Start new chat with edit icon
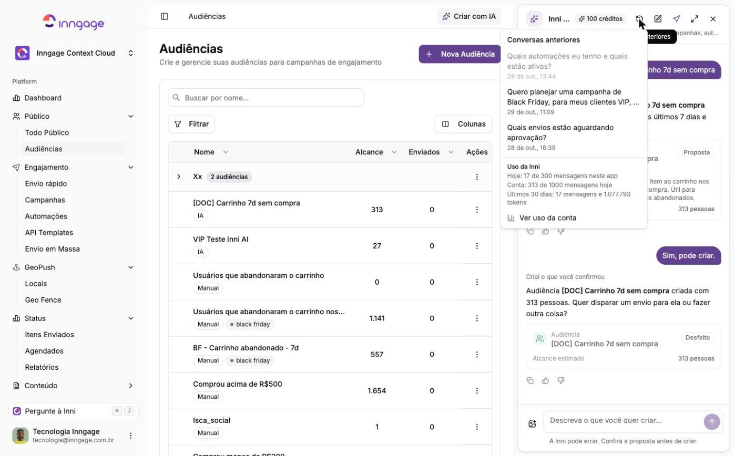The width and height of the screenshot is (734, 456). (658, 19)
